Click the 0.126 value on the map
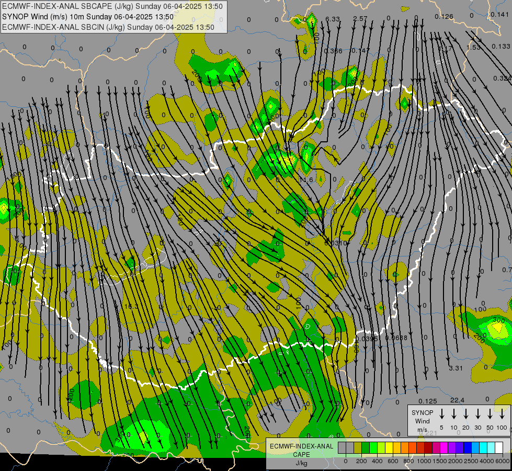The image size is (512, 471). [444, 16]
